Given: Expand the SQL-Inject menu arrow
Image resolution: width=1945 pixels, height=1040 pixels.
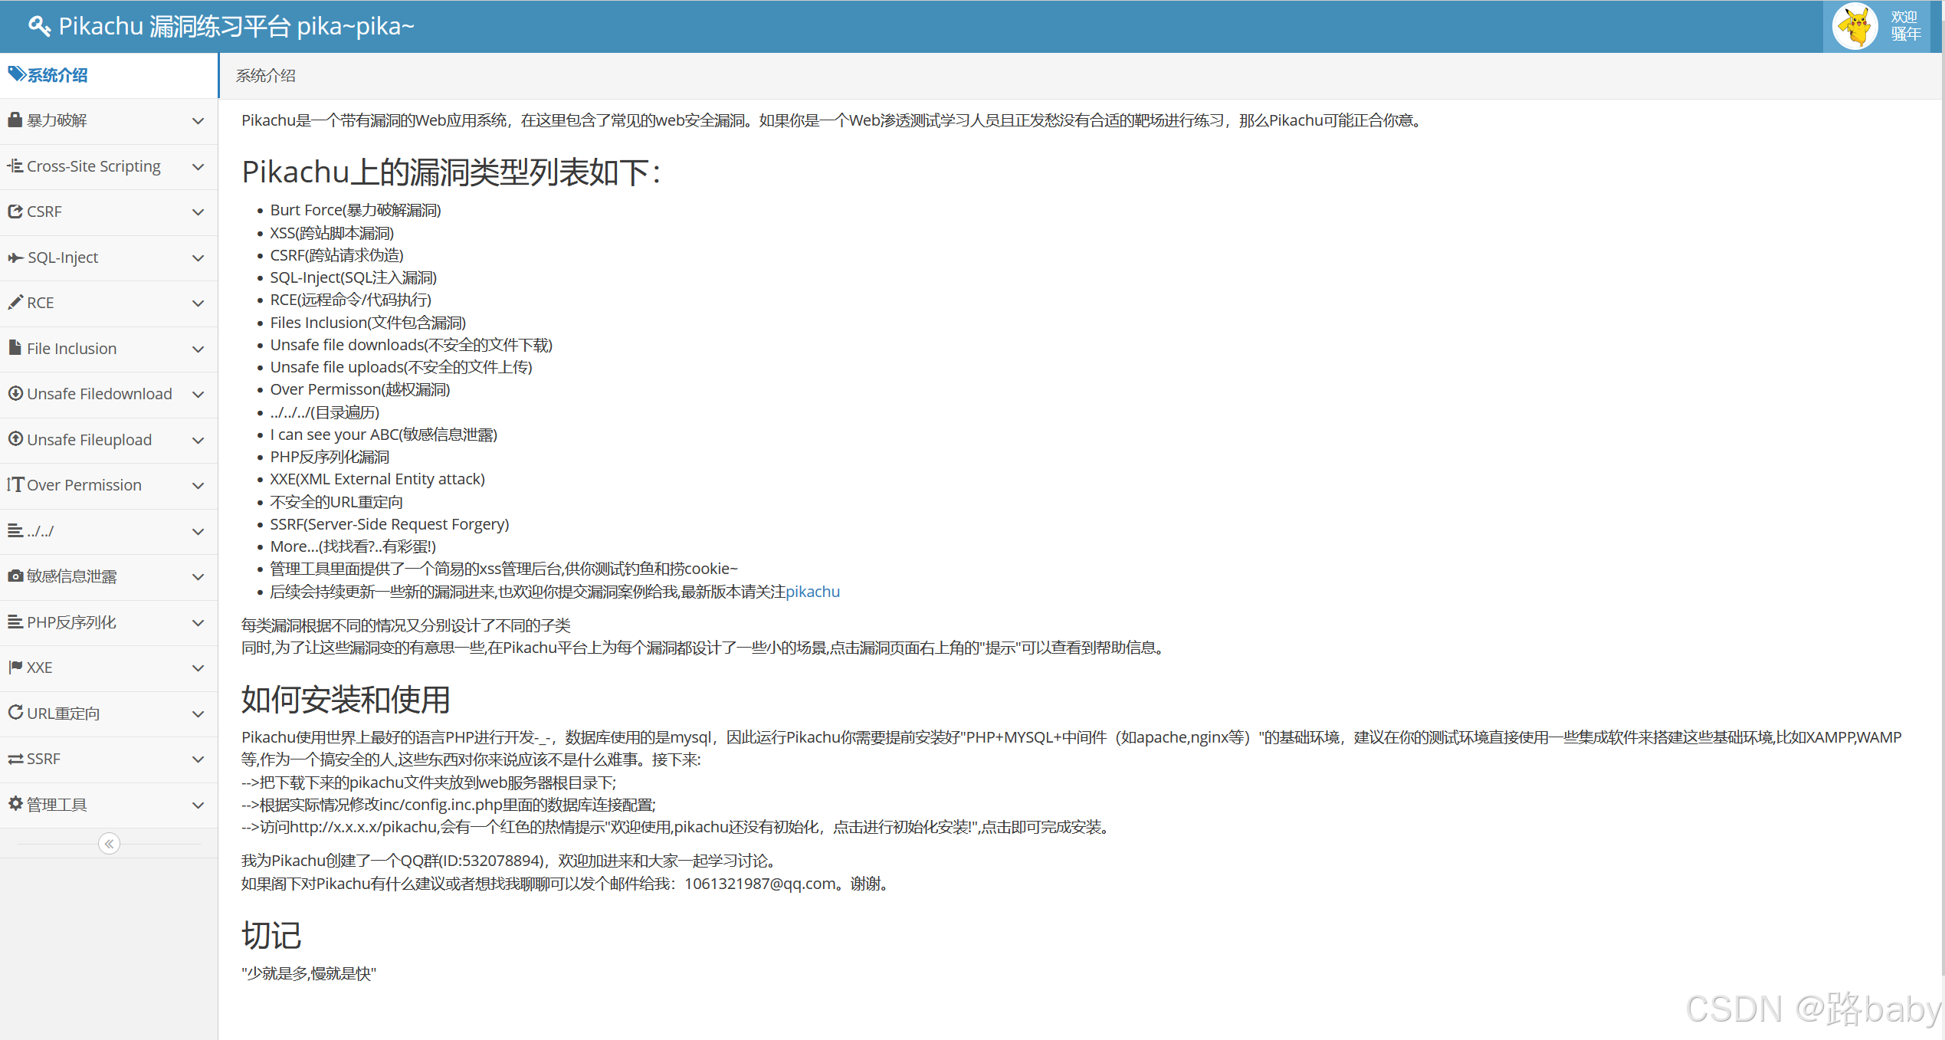Looking at the screenshot, I should click(198, 258).
